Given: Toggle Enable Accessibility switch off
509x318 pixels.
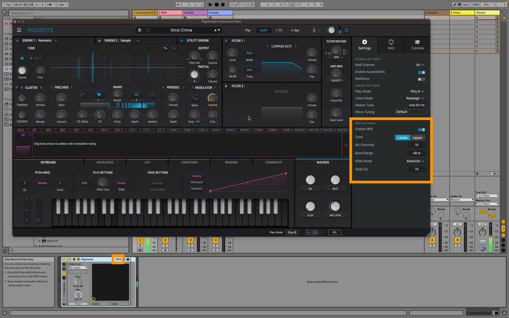Looking at the screenshot, I should [x=421, y=72].
